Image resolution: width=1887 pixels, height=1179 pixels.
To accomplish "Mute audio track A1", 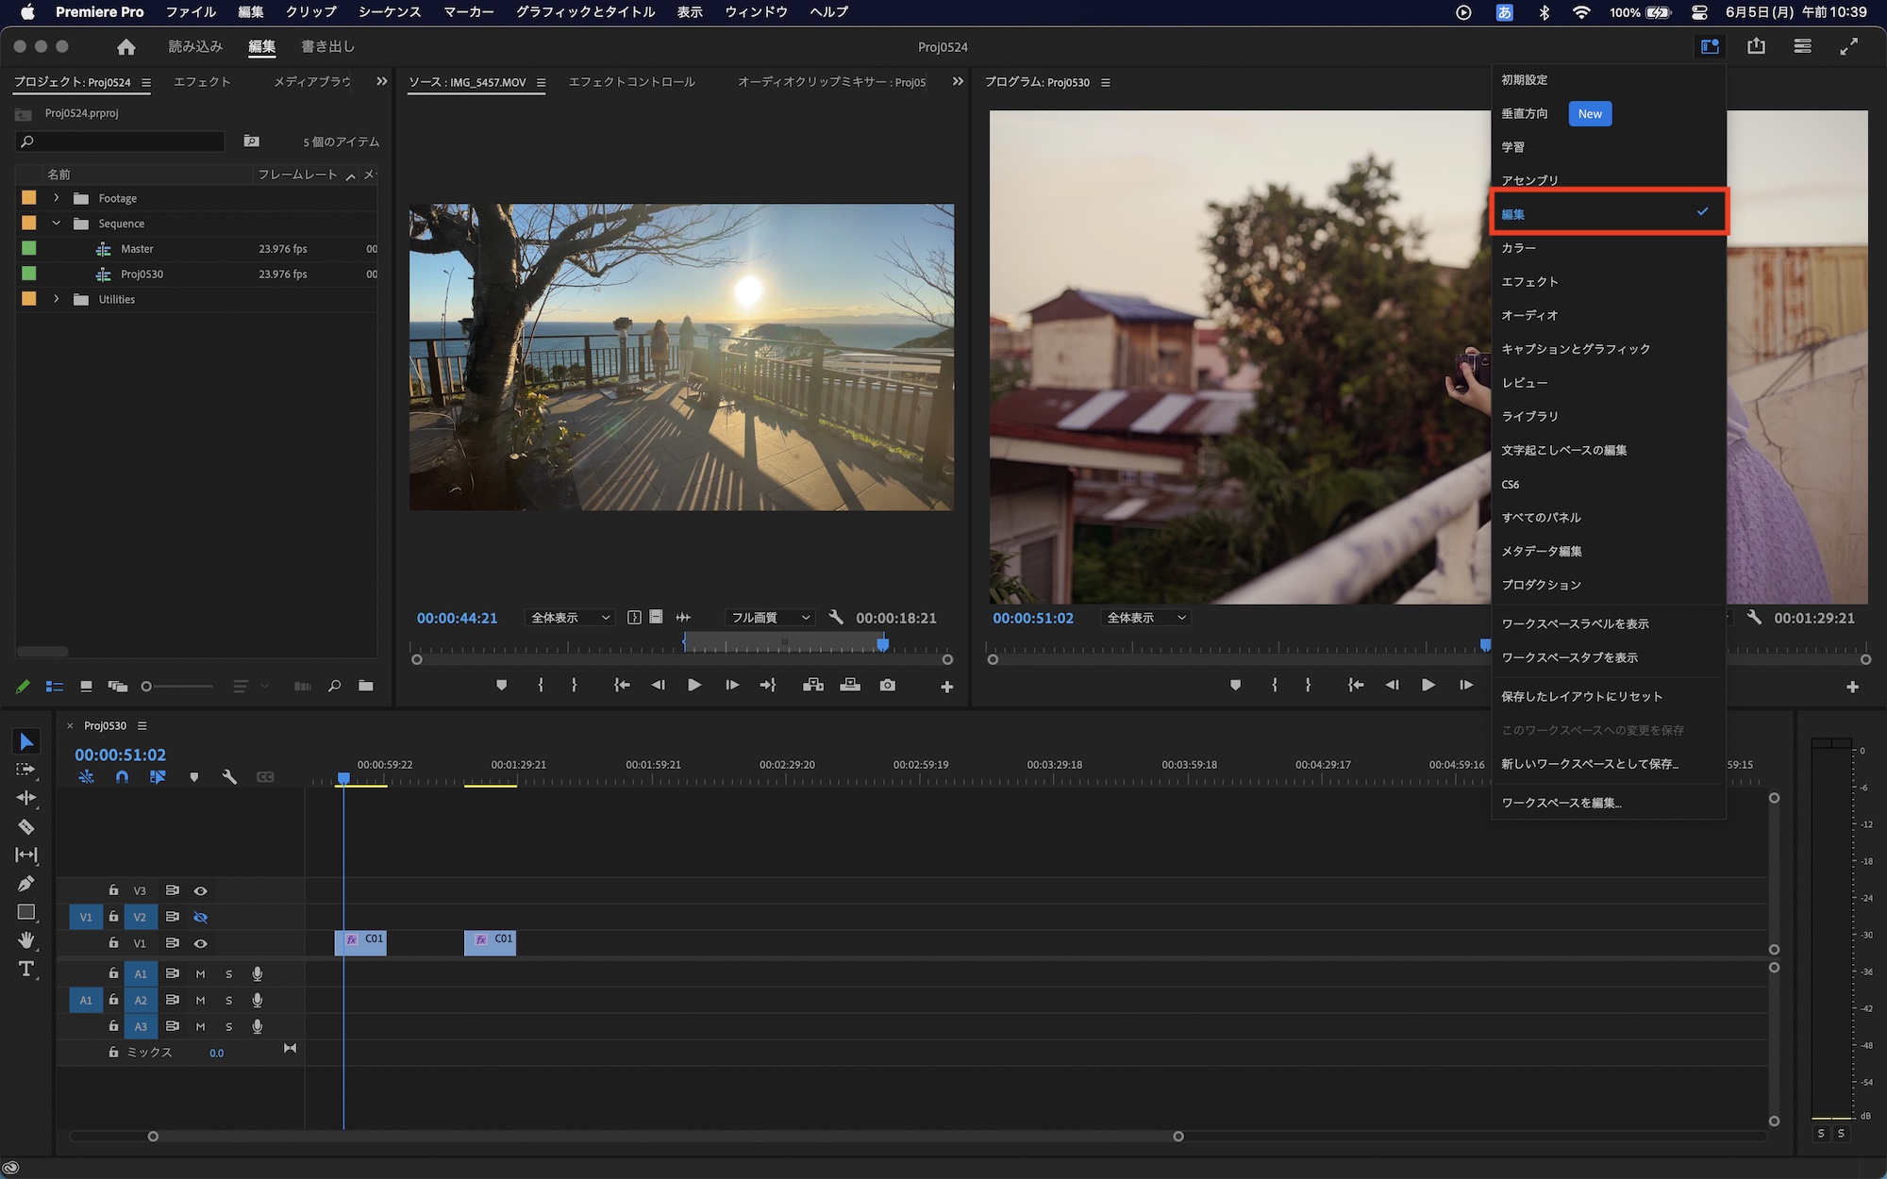I will pos(200,973).
